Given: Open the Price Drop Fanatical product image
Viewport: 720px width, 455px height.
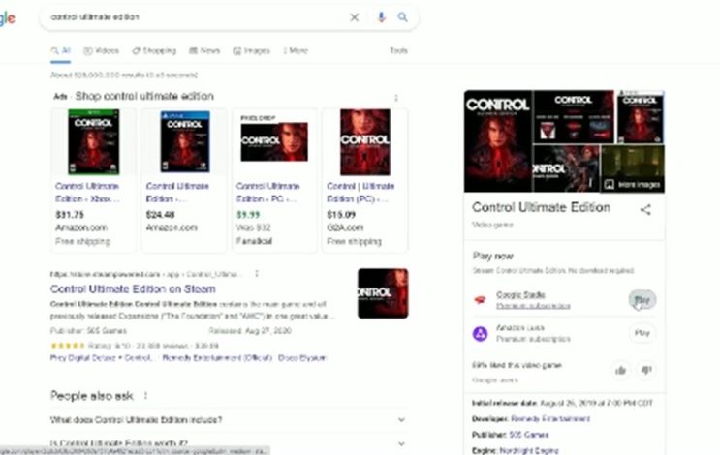Looking at the screenshot, I should (274, 141).
